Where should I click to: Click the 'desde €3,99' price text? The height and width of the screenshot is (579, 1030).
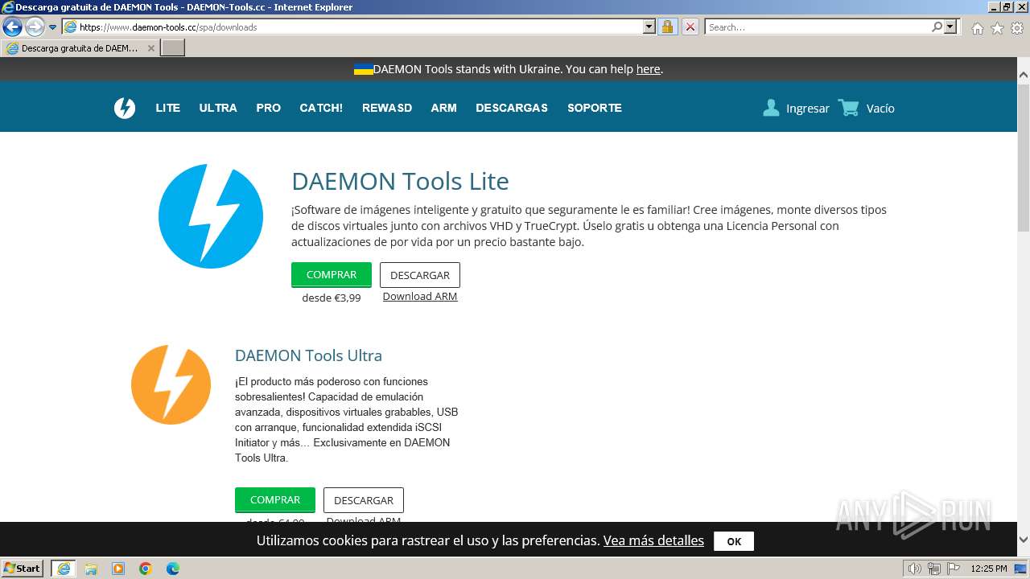coord(332,298)
